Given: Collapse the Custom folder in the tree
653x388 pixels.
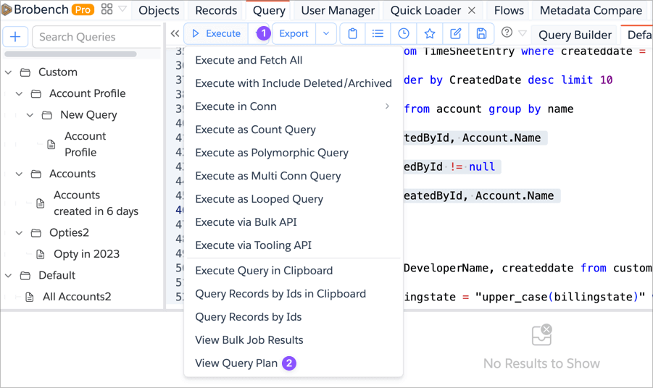Looking at the screenshot, I should click(x=9, y=72).
